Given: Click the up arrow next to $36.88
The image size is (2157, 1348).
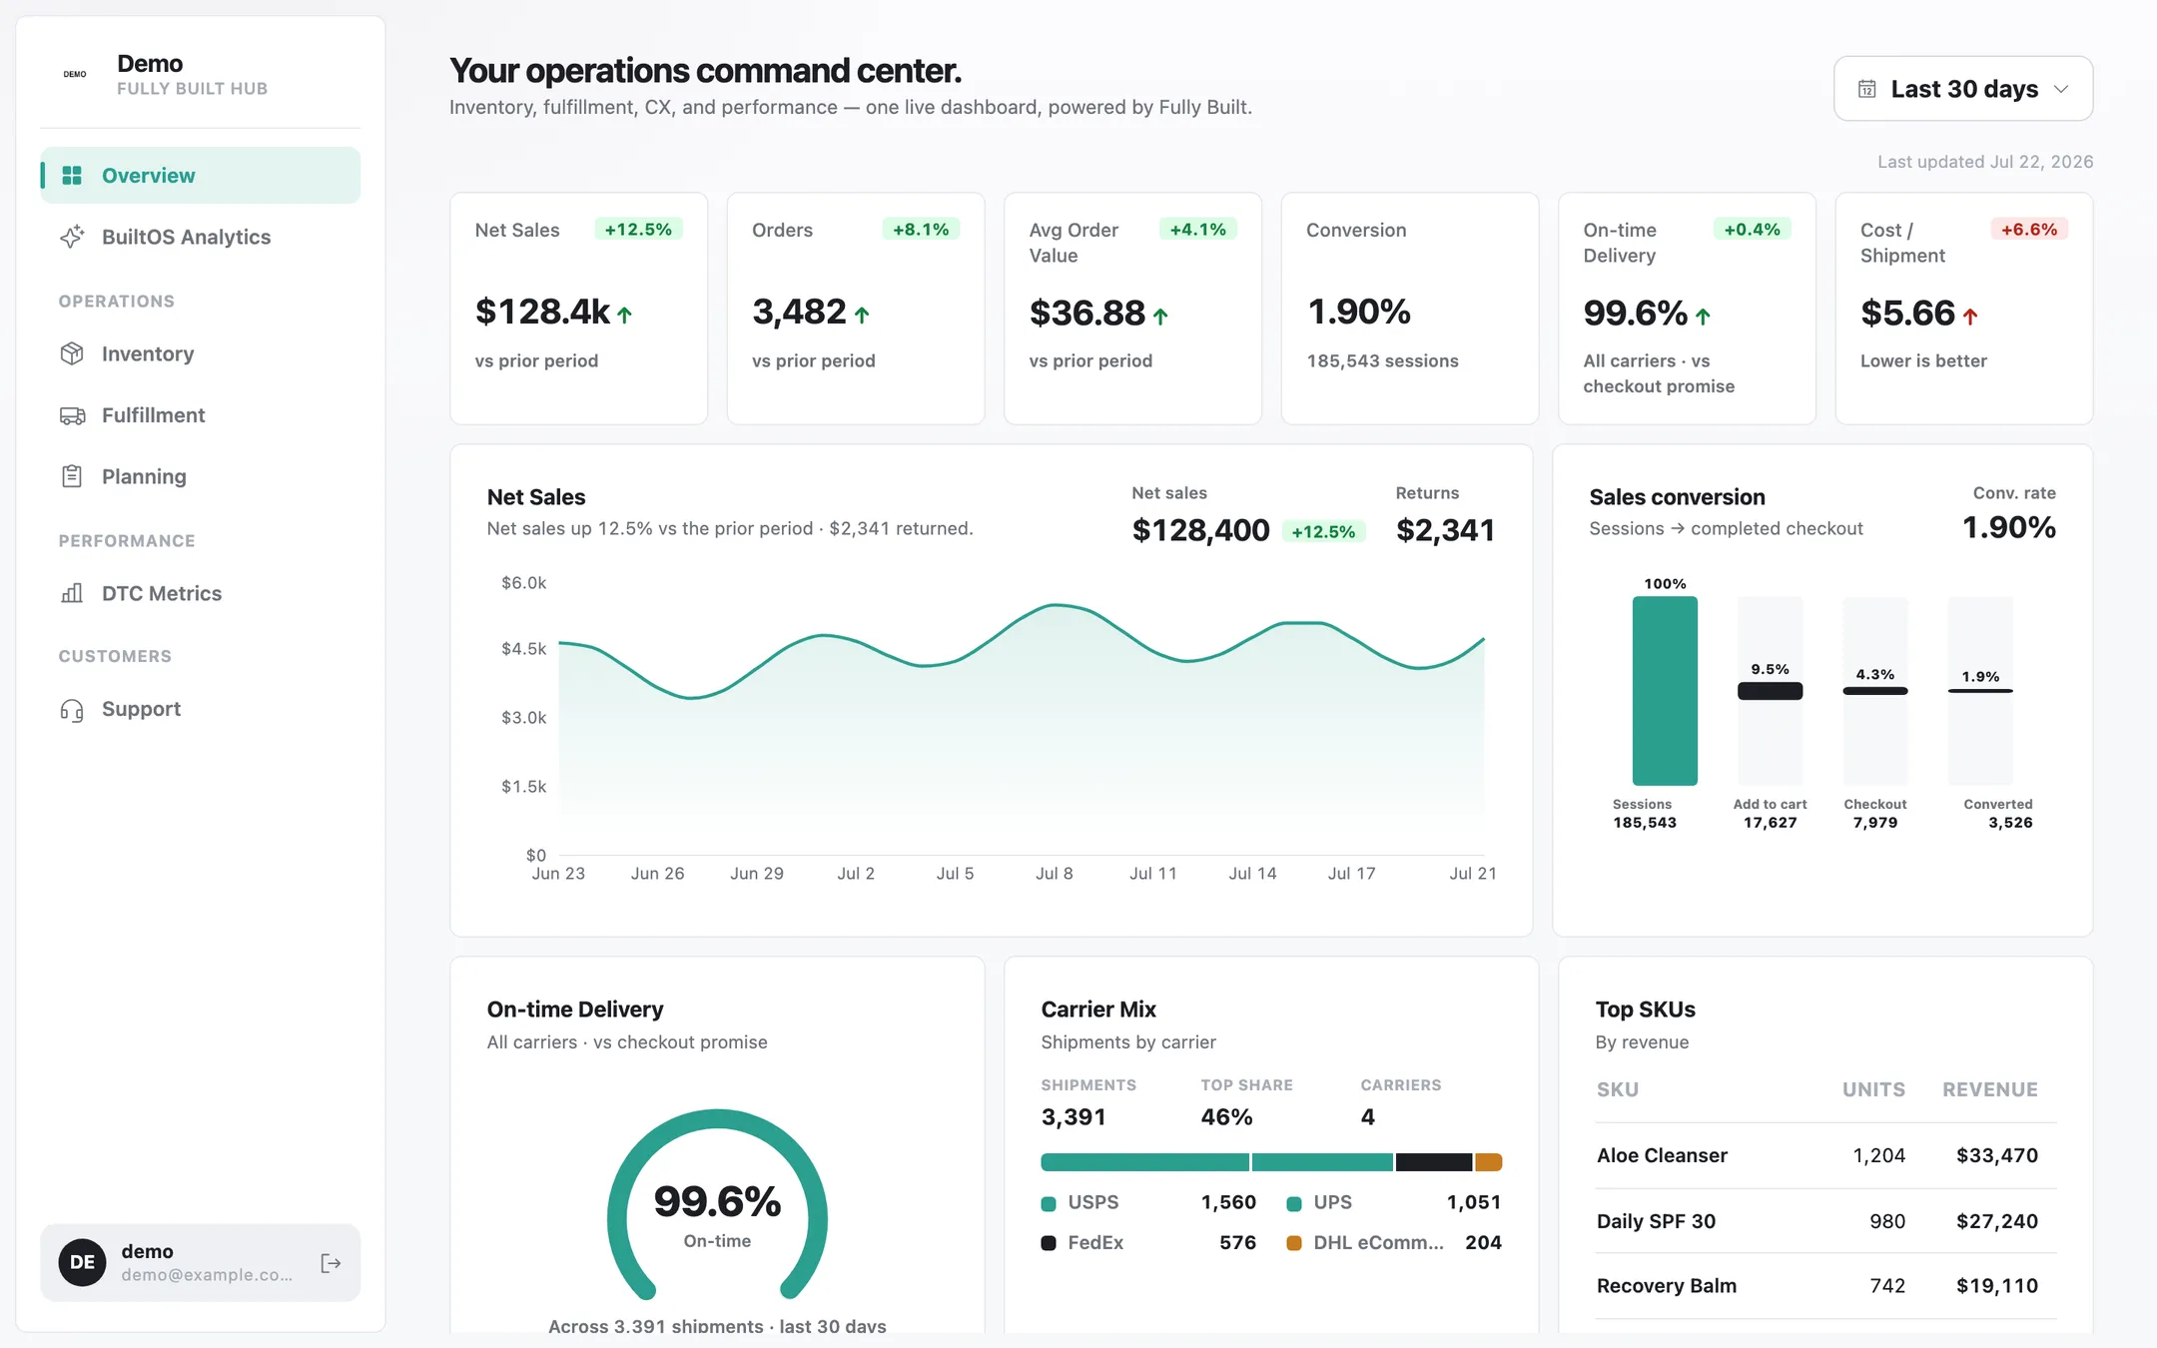Looking at the screenshot, I should click(1160, 317).
